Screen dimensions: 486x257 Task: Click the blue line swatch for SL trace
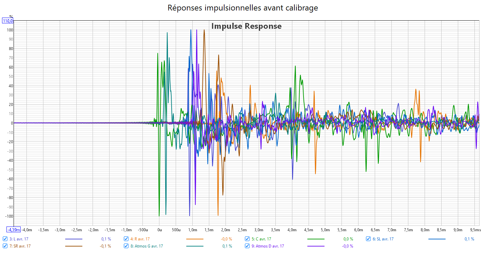point(437,239)
